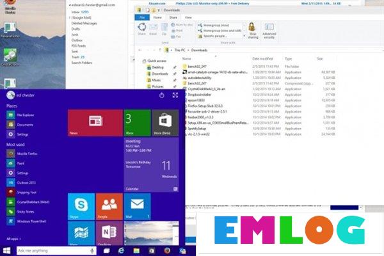Launch Mozilla Firefox from Most used
This screenshot has height=256, width=384.
[22, 154]
